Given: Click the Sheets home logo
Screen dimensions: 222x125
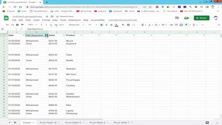Looking at the screenshot, I should (x=6, y=18).
